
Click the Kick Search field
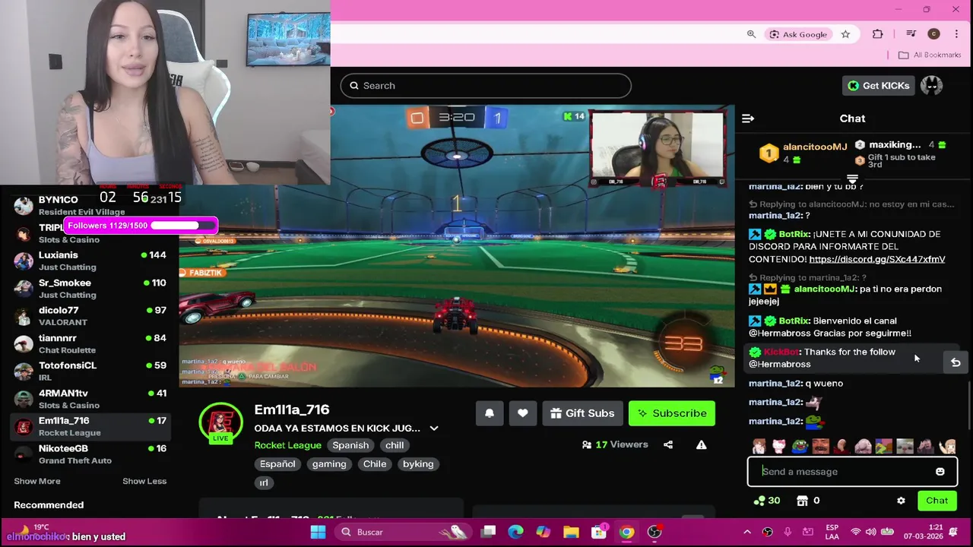[485, 86]
